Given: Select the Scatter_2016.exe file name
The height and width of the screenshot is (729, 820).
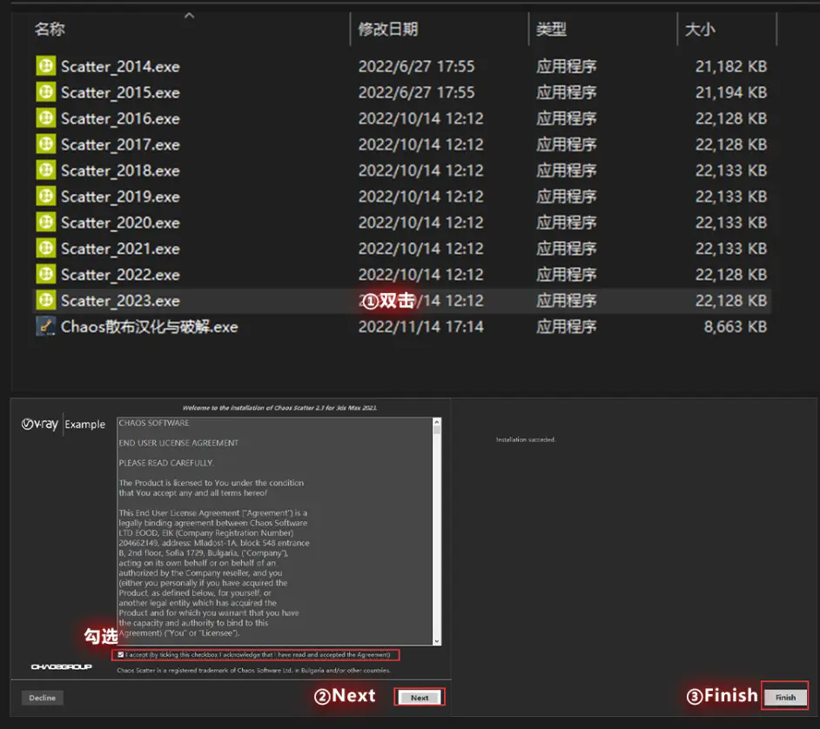Looking at the screenshot, I should point(120,118).
